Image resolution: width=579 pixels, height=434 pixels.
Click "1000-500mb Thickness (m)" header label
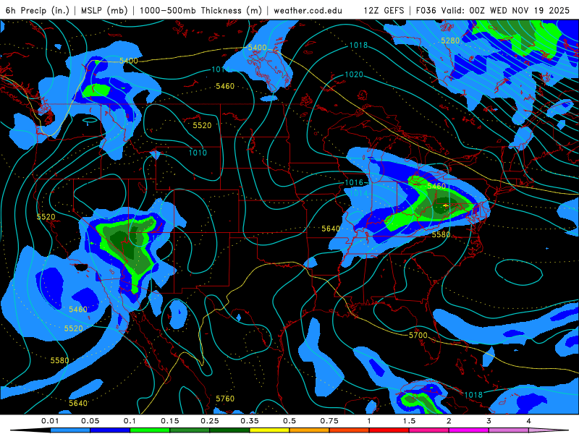tap(200, 10)
